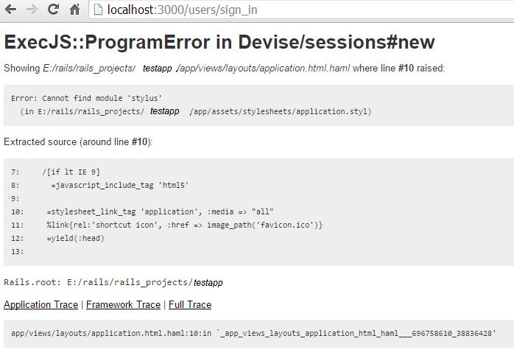This screenshot has height=361, width=514.
Task: Click the browser forward arrow
Action: point(32,10)
